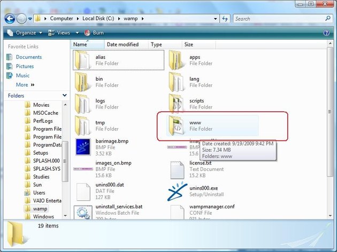Collapse the Folders pane chevron
This screenshot has width=337, height=252.
[65, 96]
